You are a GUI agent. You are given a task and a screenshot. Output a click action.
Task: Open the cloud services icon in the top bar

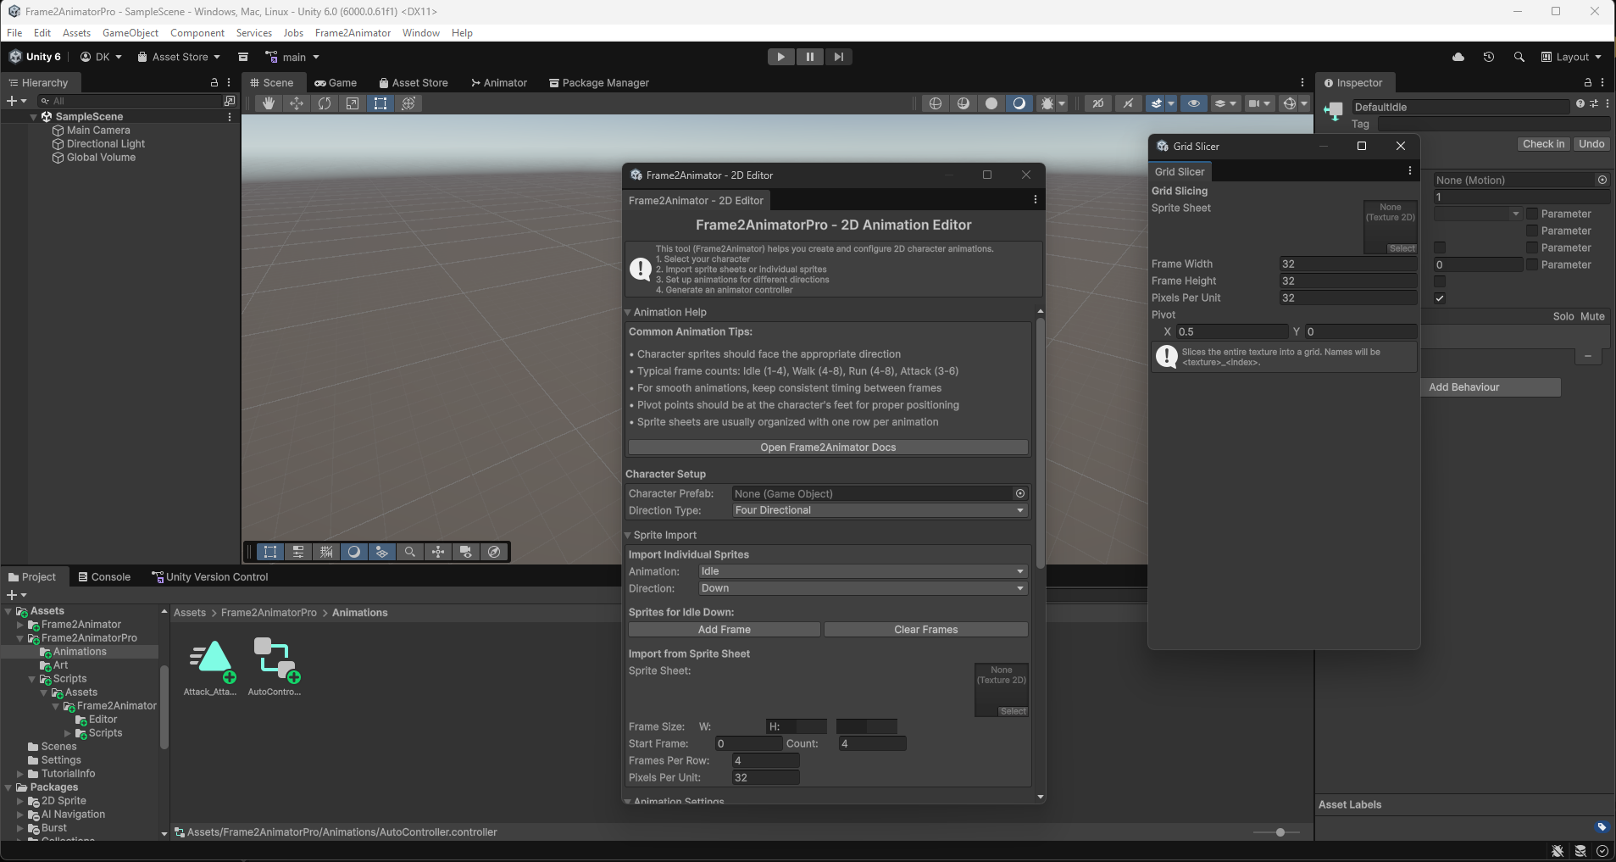click(1458, 57)
